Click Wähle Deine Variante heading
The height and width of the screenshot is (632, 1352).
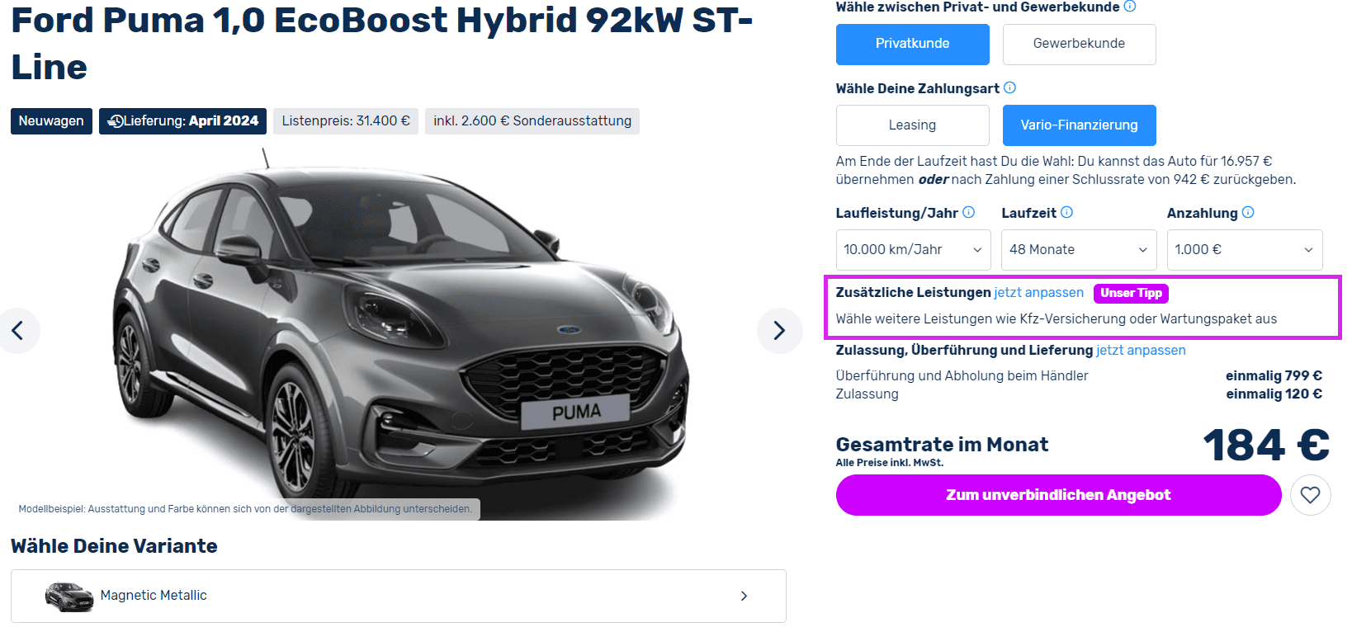tap(114, 546)
